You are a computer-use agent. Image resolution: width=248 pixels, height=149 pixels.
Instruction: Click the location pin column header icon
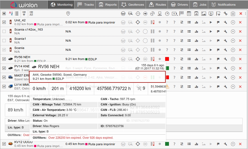click(68, 14)
